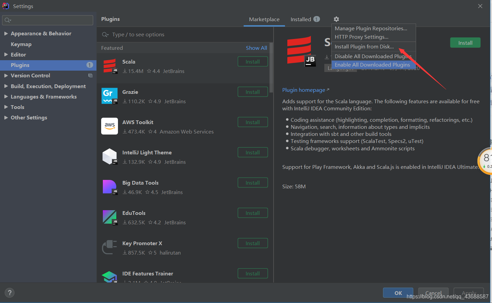Screen dimensions: 492x303
Task: Expand the Other Settings tree node
Action: click(x=6, y=118)
